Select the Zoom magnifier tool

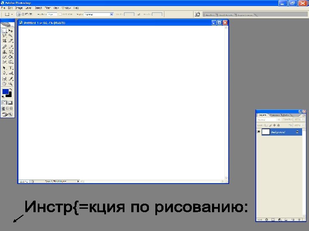point(11,84)
